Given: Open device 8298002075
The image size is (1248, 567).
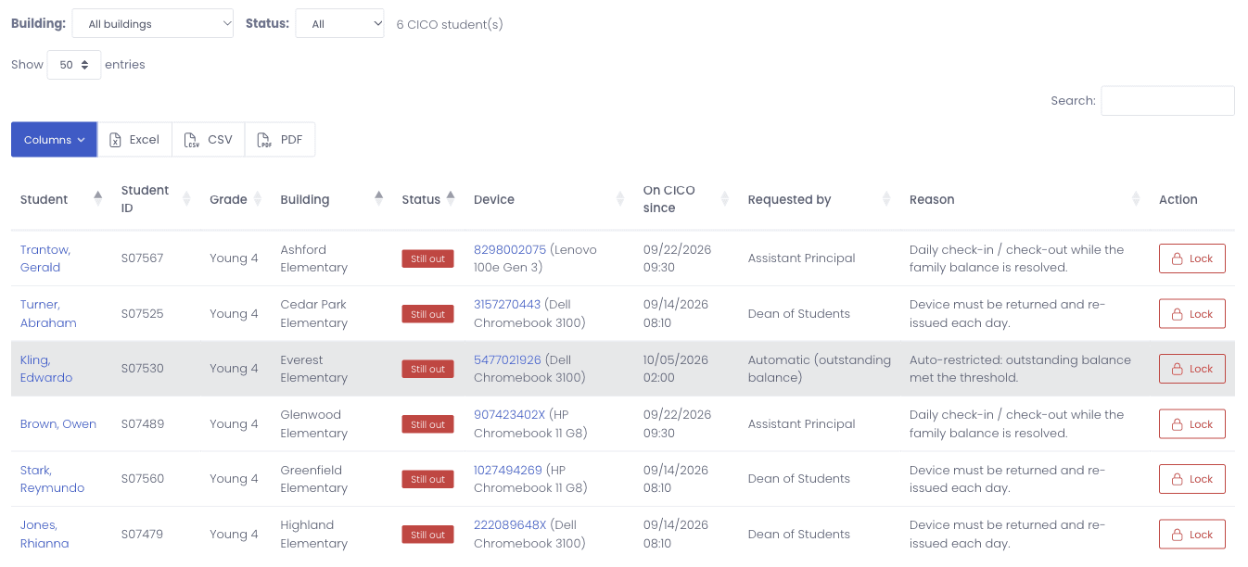Looking at the screenshot, I should pos(510,250).
